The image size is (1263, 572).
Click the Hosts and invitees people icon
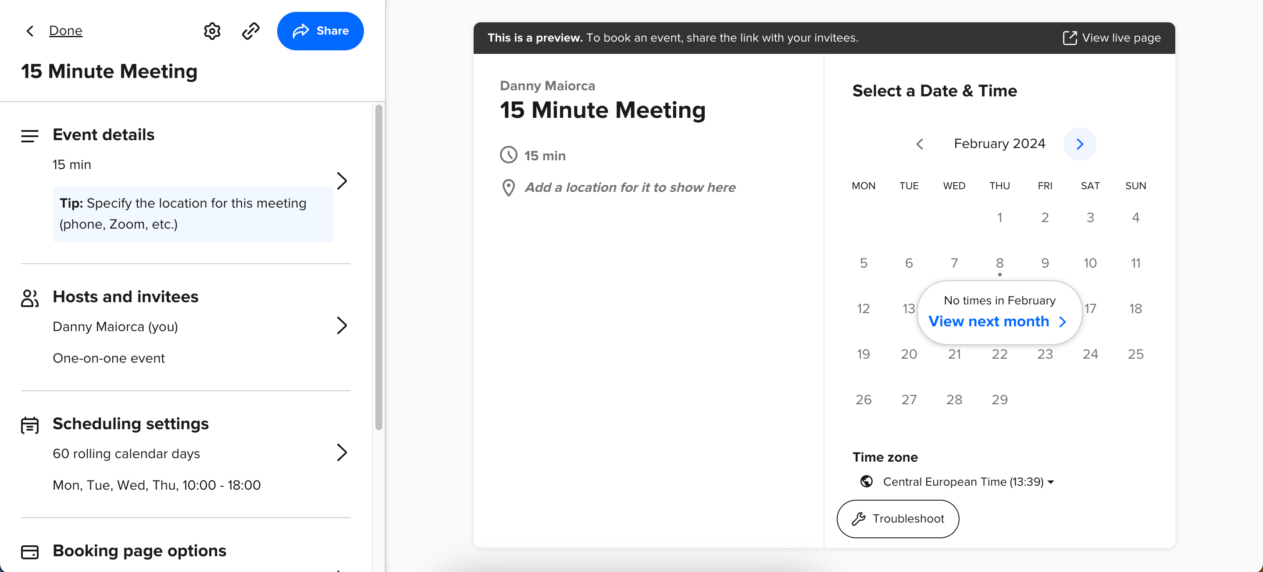pyautogui.click(x=30, y=298)
